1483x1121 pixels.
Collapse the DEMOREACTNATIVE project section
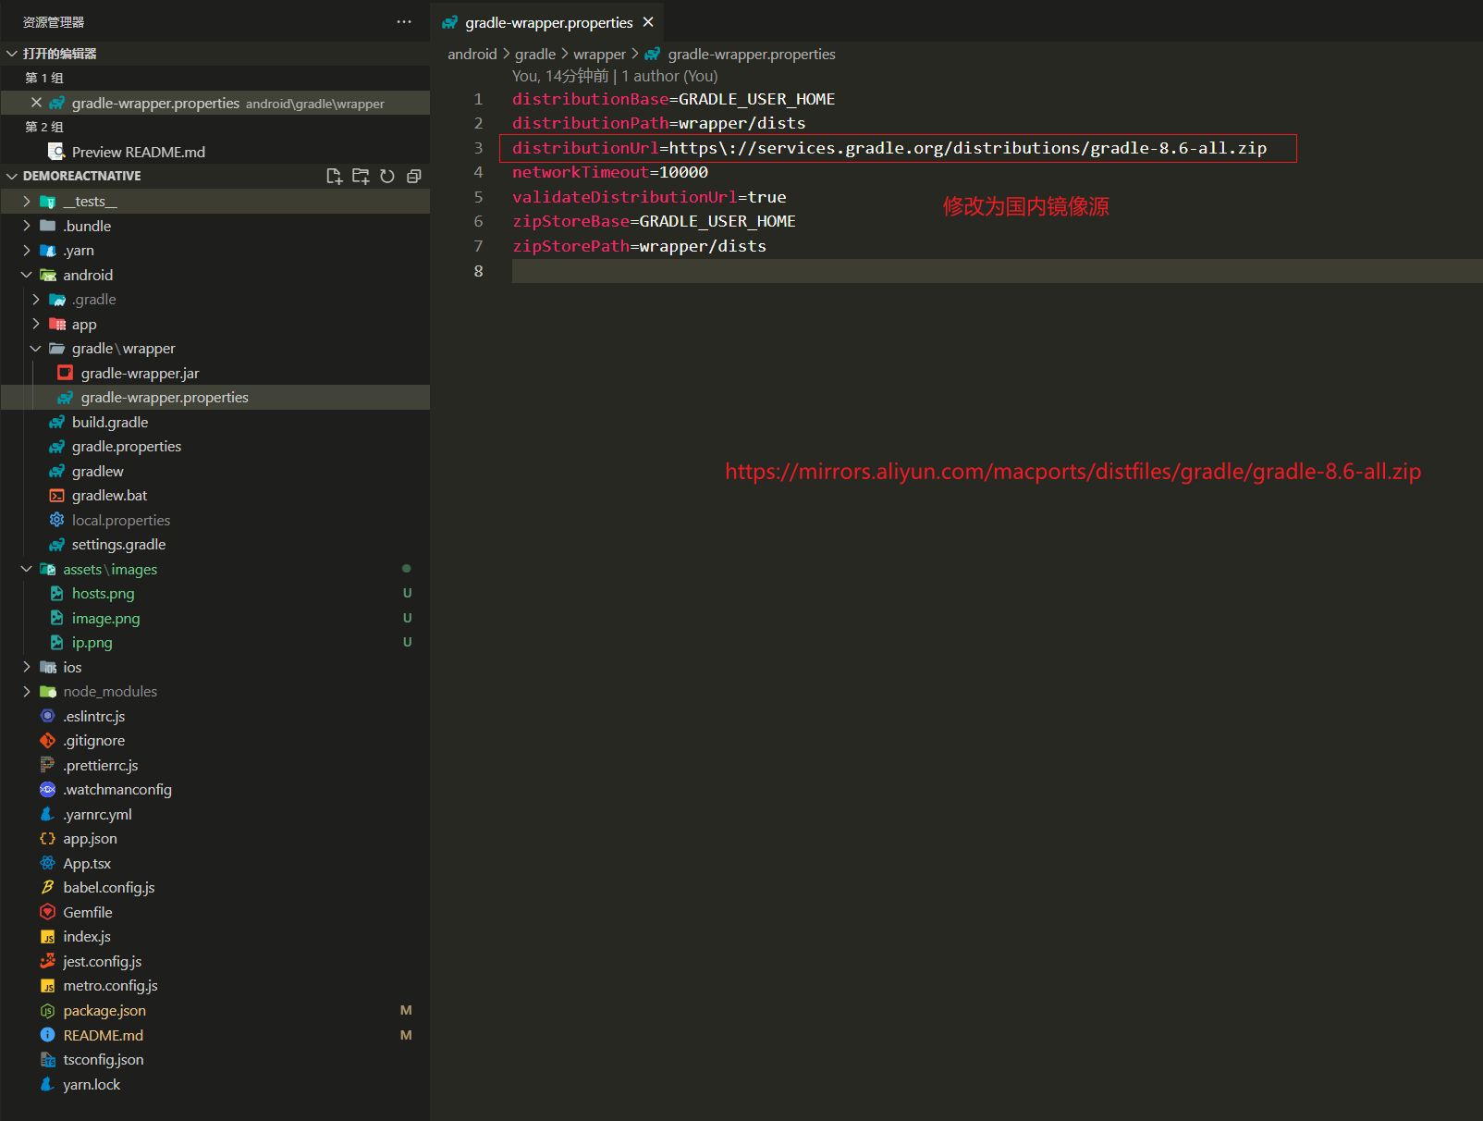[13, 176]
